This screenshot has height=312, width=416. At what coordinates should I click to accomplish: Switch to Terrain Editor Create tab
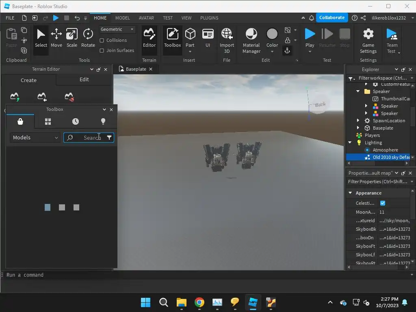(29, 80)
